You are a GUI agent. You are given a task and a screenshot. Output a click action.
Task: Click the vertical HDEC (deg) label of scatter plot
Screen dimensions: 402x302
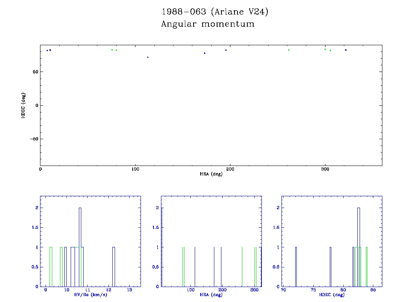pyautogui.click(x=24, y=105)
